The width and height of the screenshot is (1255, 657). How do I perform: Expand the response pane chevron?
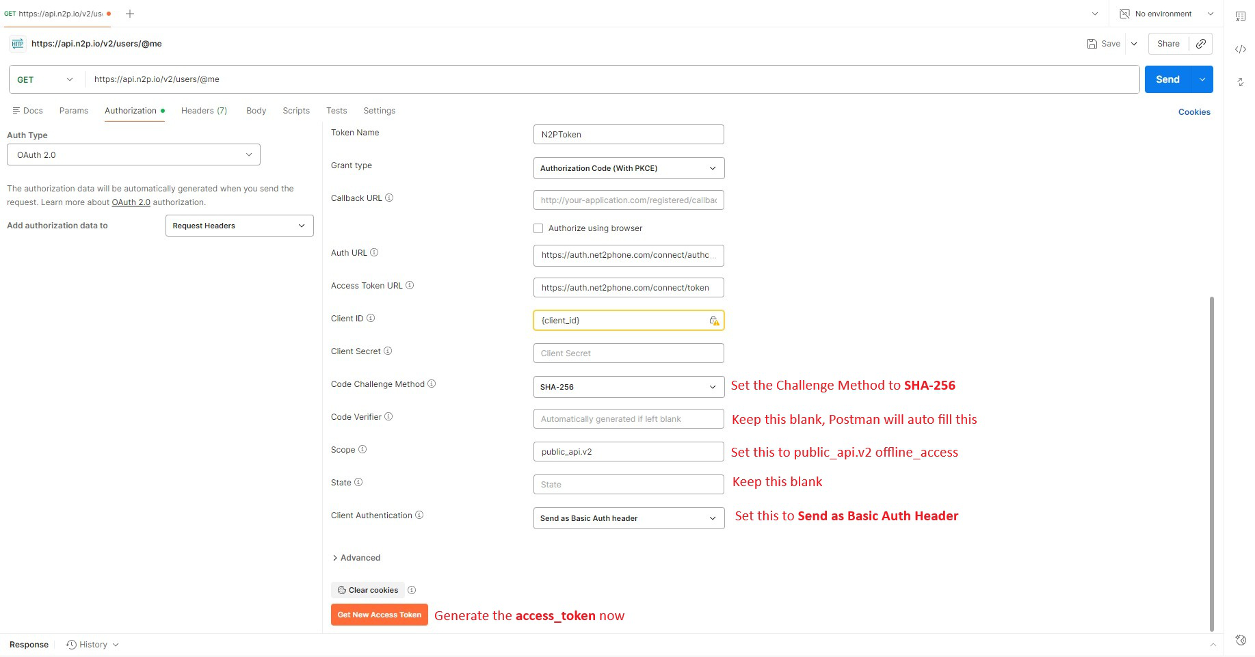click(1213, 645)
